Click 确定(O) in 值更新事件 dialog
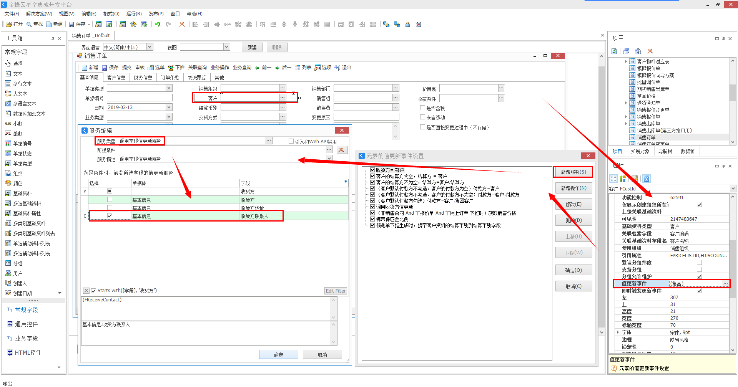The width and height of the screenshot is (738, 387). point(573,270)
